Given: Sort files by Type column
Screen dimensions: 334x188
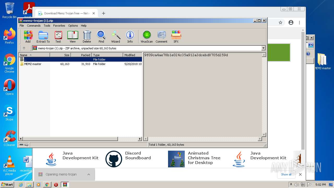Looking at the screenshot, I should 108,55.
